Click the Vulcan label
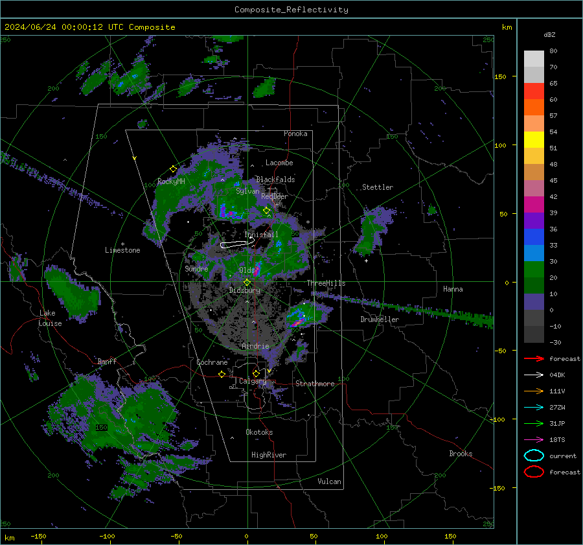Viewport: 583px width, 545px height. pyautogui.click(x=329, y=481)
